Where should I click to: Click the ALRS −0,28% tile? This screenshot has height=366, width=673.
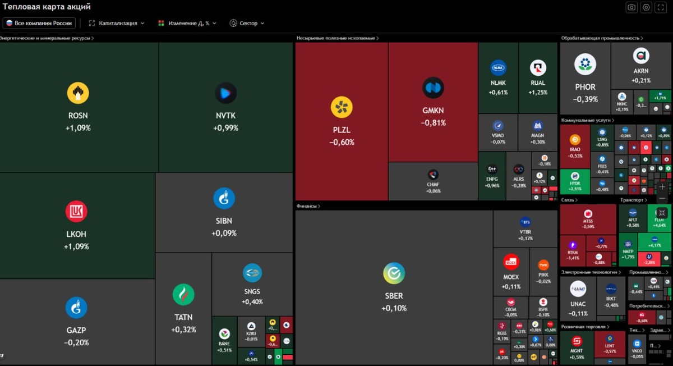point(519,176)
